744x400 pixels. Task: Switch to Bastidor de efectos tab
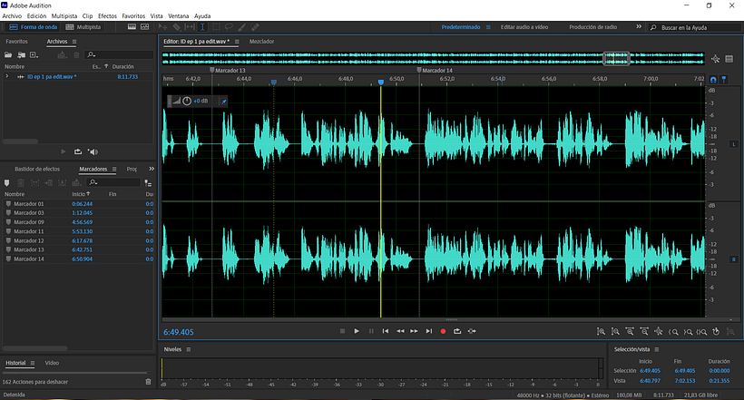coord(37,169)
